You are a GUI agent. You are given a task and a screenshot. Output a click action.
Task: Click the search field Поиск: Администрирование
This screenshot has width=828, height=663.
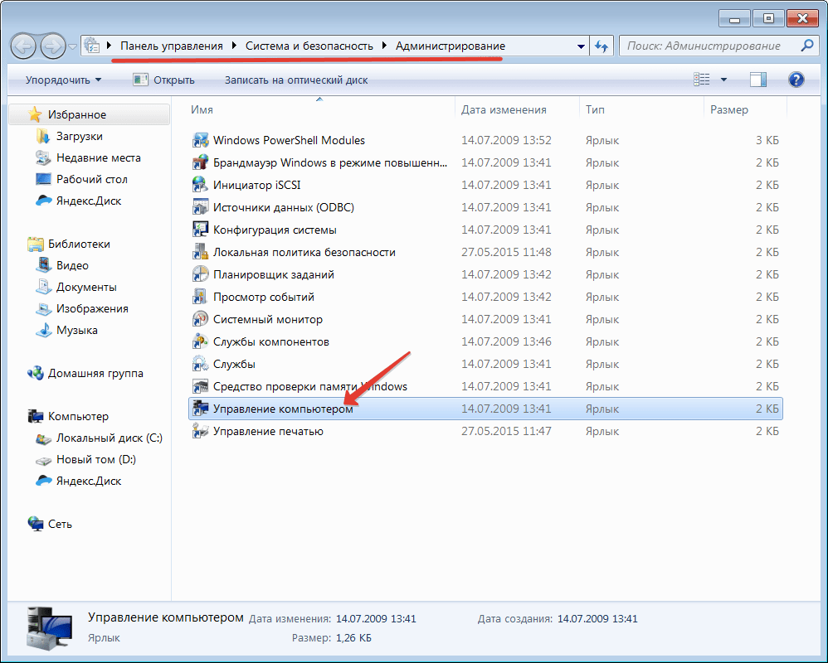709,46
